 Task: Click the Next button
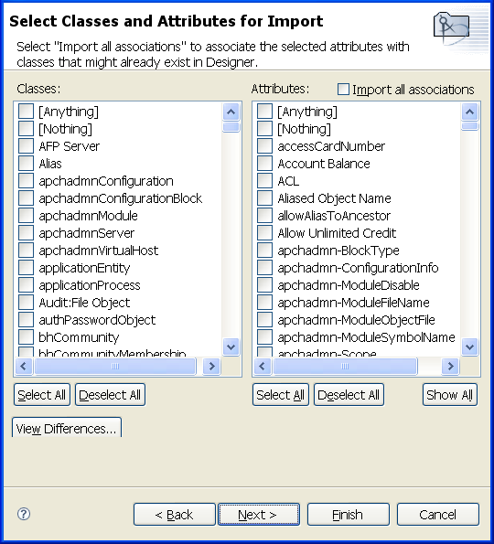pyautogui.click(x=259, y=514)
